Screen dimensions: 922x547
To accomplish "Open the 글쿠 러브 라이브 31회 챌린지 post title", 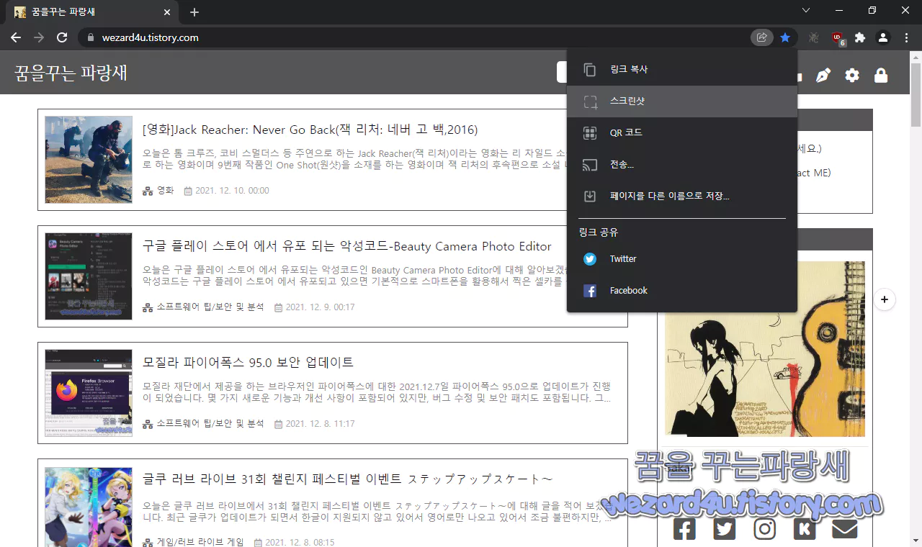I will click(x=348, y=479).
